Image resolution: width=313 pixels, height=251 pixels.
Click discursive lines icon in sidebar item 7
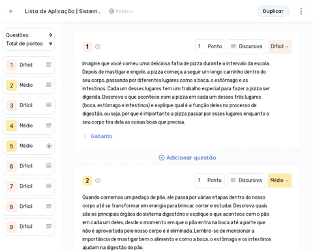click(x=49, y=186)
